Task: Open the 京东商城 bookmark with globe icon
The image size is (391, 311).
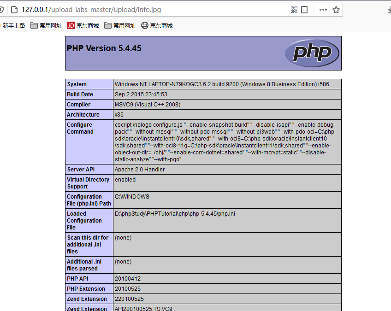Action: pos(157,26)
